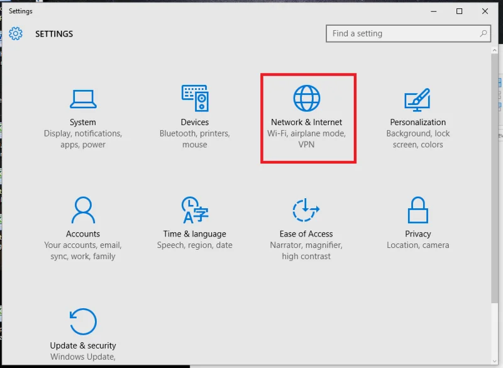503x368 pixels.
Task: Click the Find a setting search box
Action: (x=408, y=33)
